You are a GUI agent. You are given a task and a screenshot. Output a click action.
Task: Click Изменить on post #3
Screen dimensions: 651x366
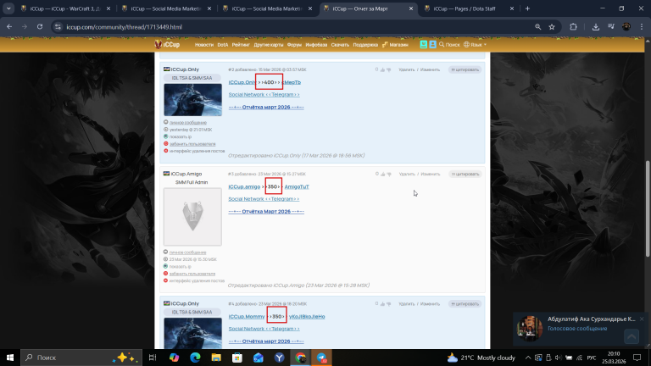(430, 174)
